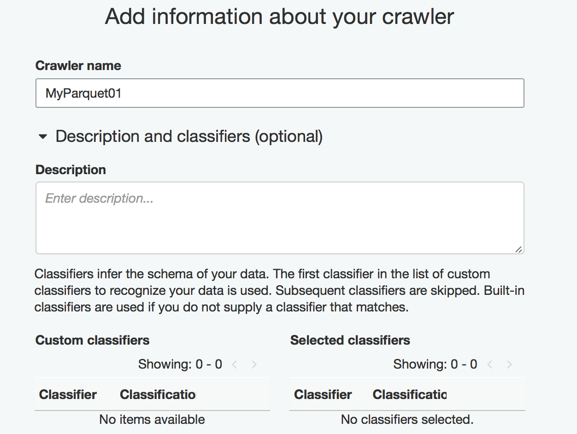
Task: Go to next page of Selected classifiers
Action: [509, 365]
